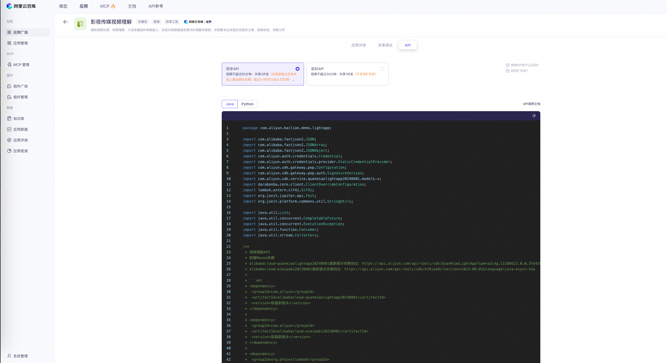667x363 pixels.
Task: Open 应用观测 sidebar item
Action: pyautogui.click(x=21, y=151)
